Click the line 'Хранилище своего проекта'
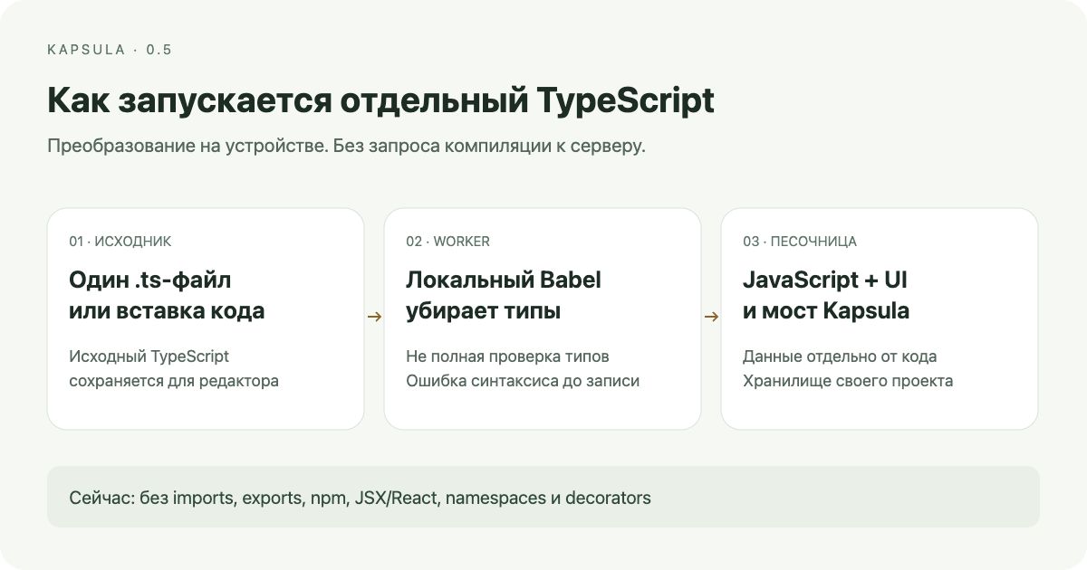Viewport: 1087px width, 570px height. pyautogui.click(x=848, y=381)
